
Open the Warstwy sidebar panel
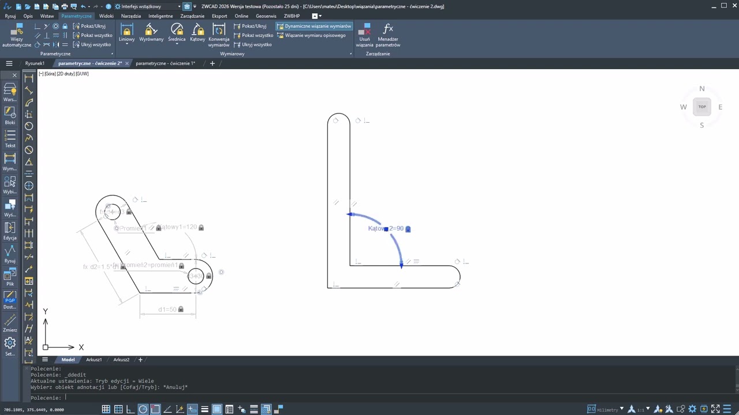coord(10,92)
